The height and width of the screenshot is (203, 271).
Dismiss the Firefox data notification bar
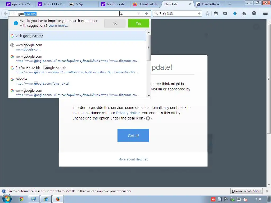tap(267, 191)
